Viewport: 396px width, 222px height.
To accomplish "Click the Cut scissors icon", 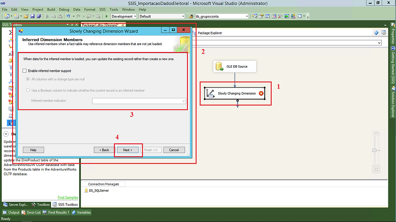I will click(47, 17).
